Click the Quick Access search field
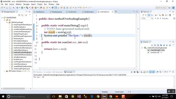 pyautogui.click(x=161, y=8)
